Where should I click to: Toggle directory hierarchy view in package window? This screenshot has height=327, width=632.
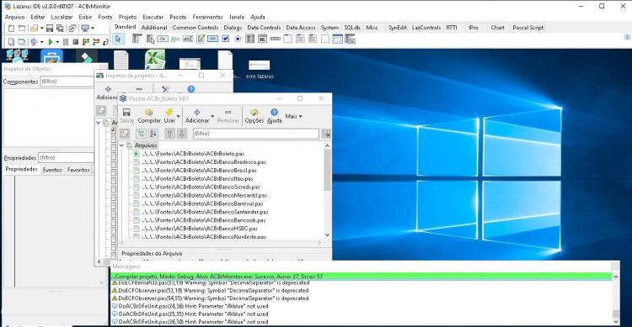point(141,134)
